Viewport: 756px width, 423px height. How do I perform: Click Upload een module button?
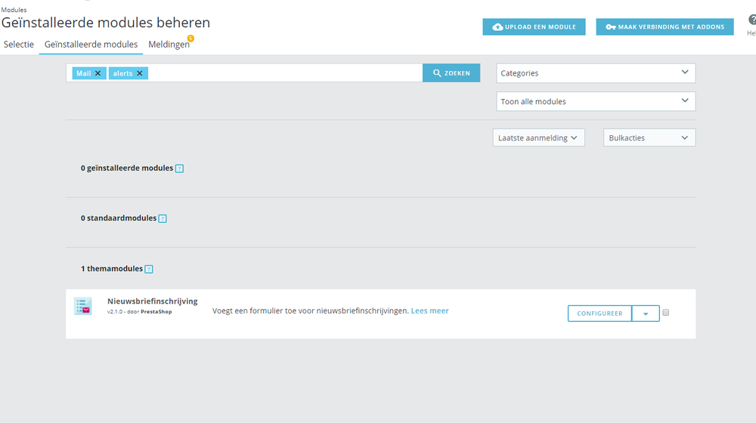pyautogui.click(x=534, y=27)
